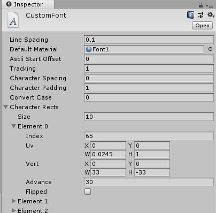Viewport: 216px width, 213px height.
Task: Click the preset sliders icon
Action: tap(200, 15)
